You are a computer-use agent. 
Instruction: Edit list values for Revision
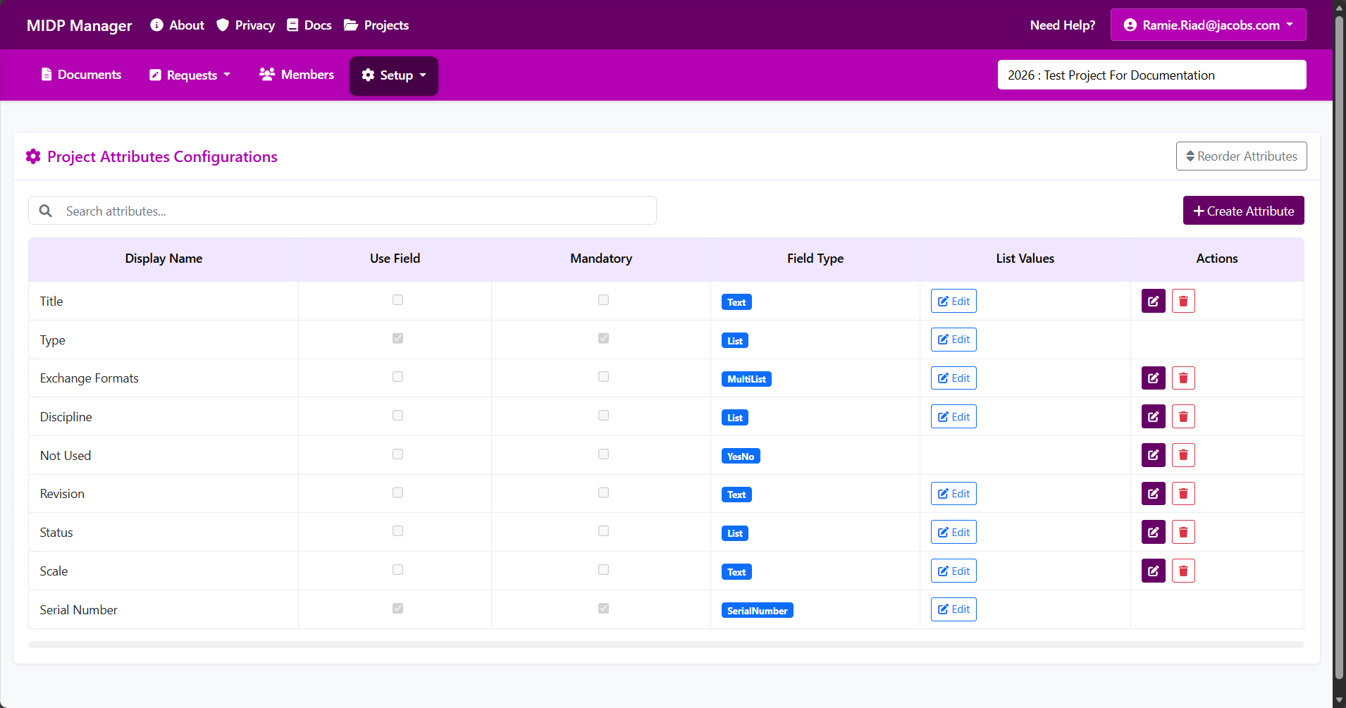click(953, 493)
